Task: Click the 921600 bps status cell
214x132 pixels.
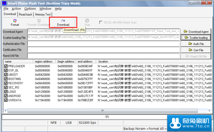Action: (87, 123)
